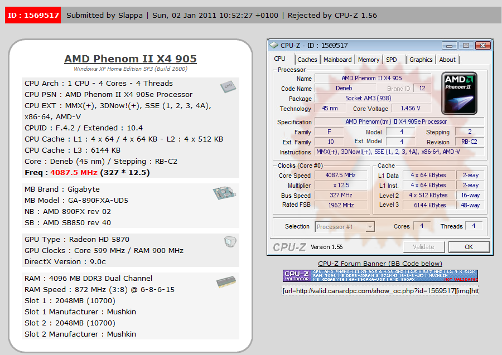Click the AMD Phenom II logo image
Image resolution: width=502 pixels, height=355 pixels.
pyautogui.click(x=459, y=93)
